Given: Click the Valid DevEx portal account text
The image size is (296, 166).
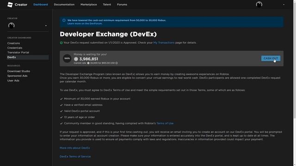Looking at the screenshot, I should point(82,111).
